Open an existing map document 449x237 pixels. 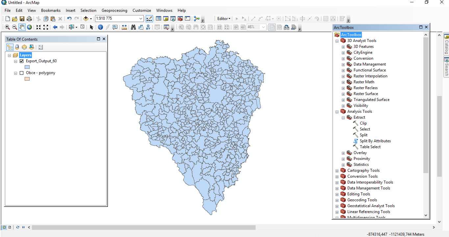point(15,19)
